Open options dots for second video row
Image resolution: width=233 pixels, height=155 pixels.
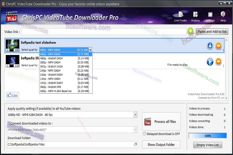223,66
